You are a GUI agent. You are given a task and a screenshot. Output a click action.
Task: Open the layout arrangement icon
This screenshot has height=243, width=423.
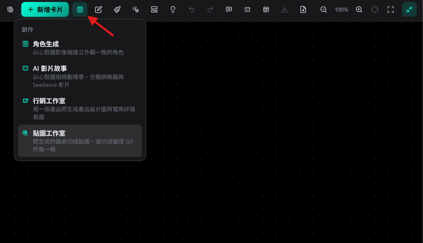[154, 10]
